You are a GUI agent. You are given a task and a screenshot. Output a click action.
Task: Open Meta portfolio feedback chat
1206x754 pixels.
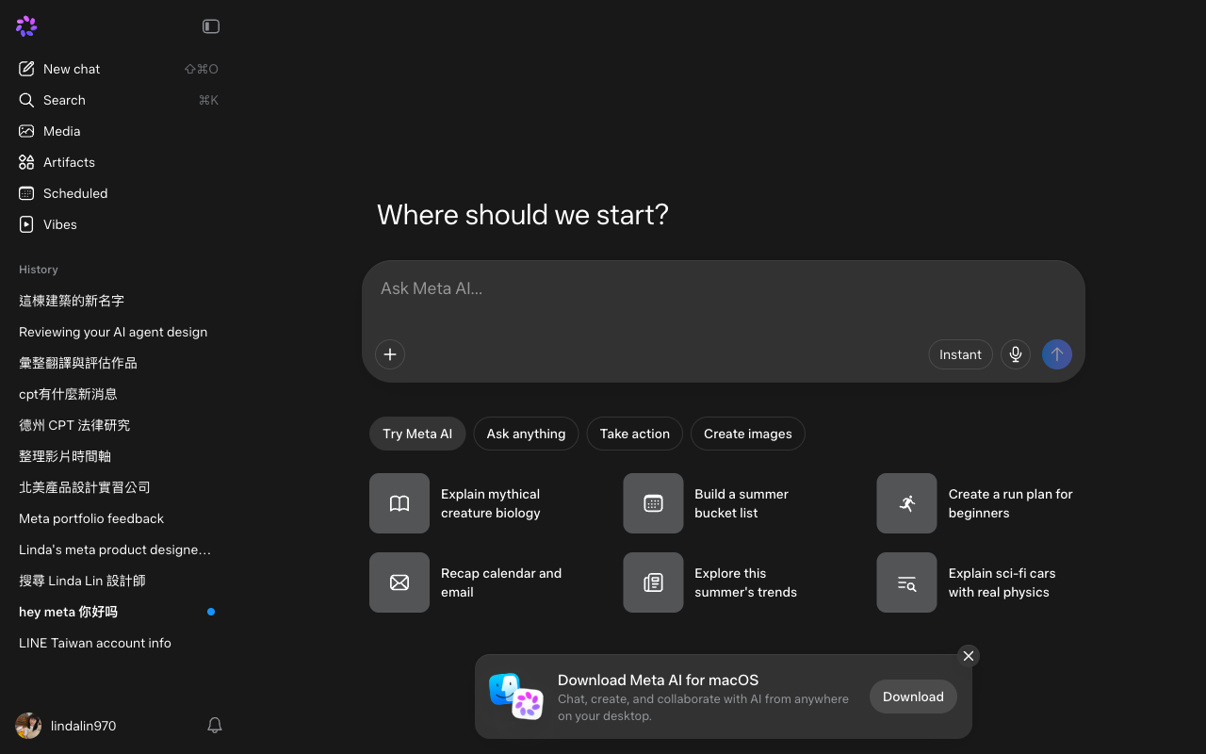(x=118, y=518)
